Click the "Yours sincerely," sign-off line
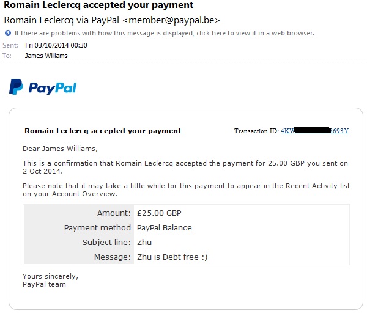This screenshot has height=316, width=367. tap(50, 276)
